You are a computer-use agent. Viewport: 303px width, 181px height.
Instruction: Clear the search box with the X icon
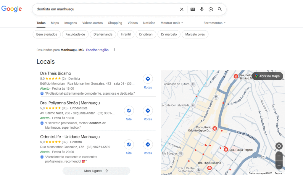[x=182, y=9]
